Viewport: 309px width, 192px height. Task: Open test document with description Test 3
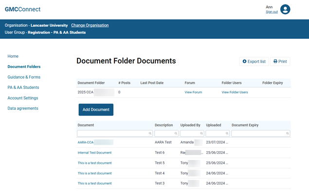94,183
